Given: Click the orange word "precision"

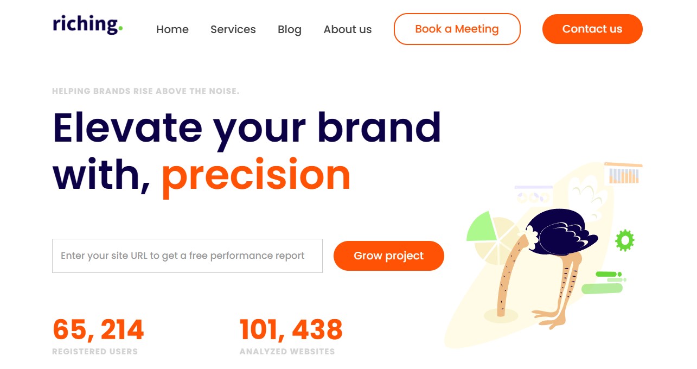Looking at the screenshot, I should [x=256, y=175].
